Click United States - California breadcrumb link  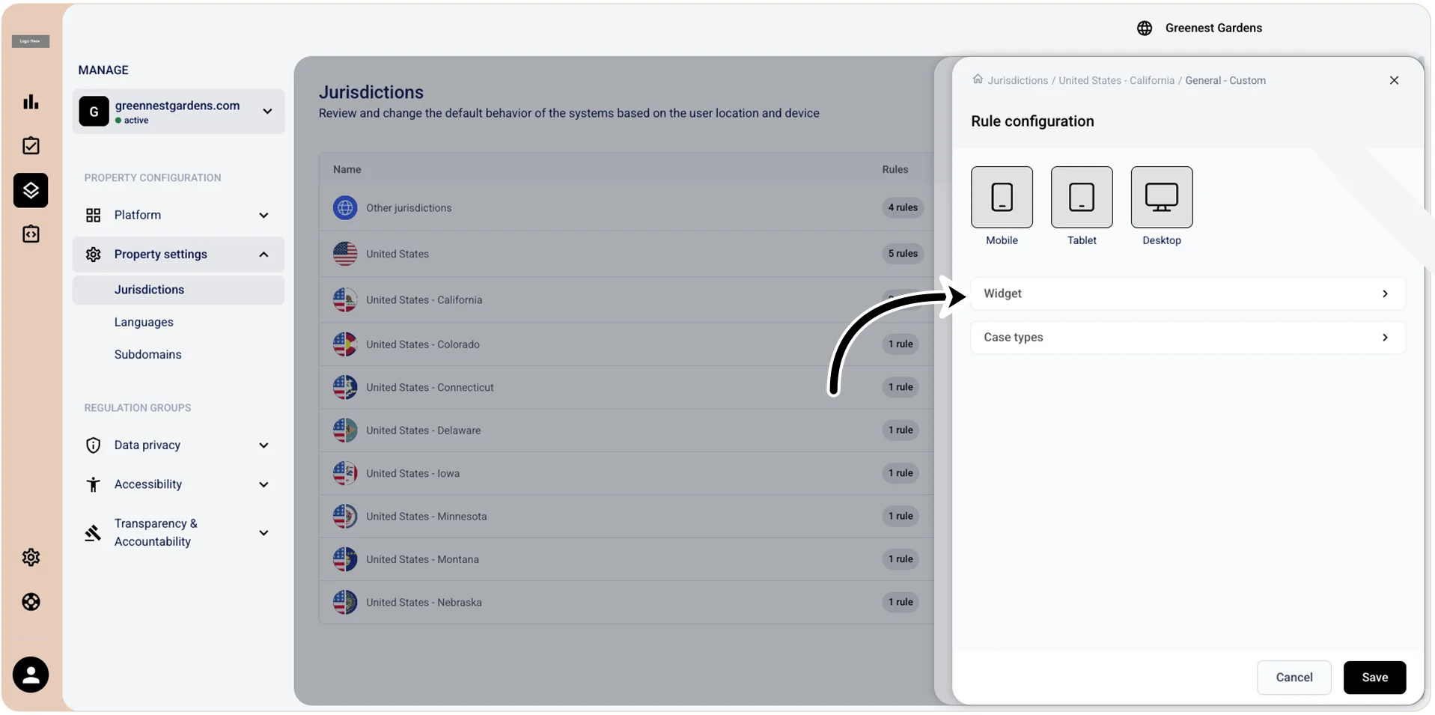1116,80
